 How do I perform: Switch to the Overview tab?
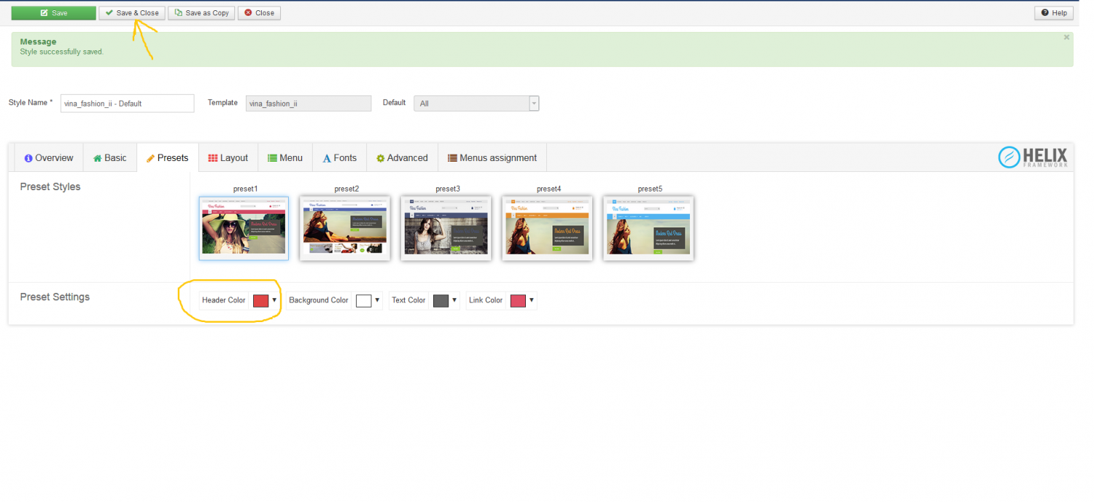point(49,158)
